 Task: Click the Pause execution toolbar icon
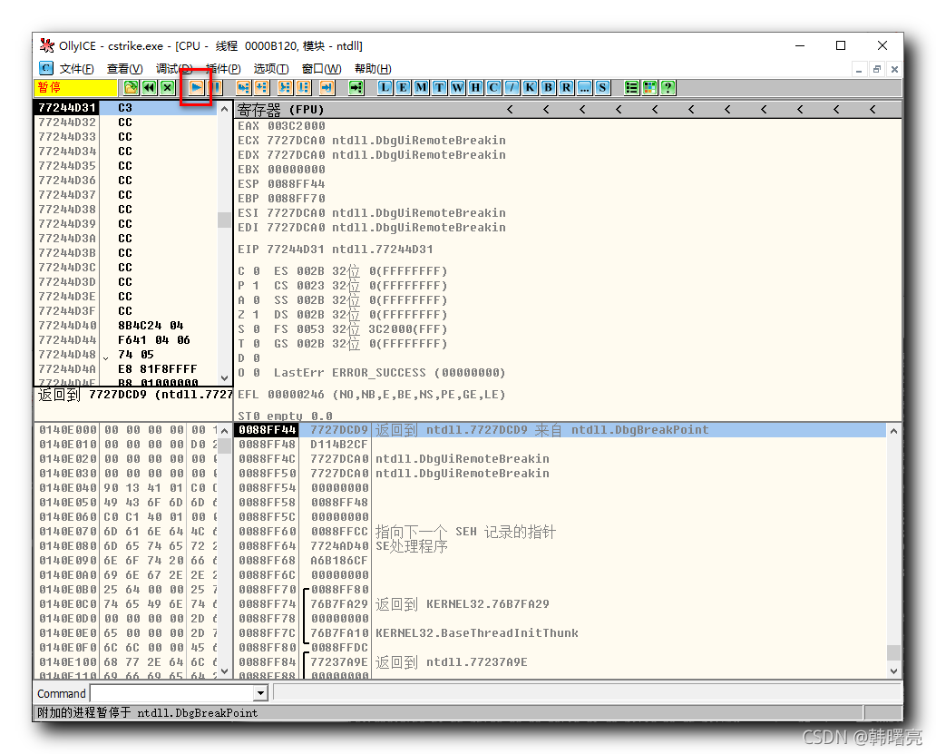click(216, 88)
